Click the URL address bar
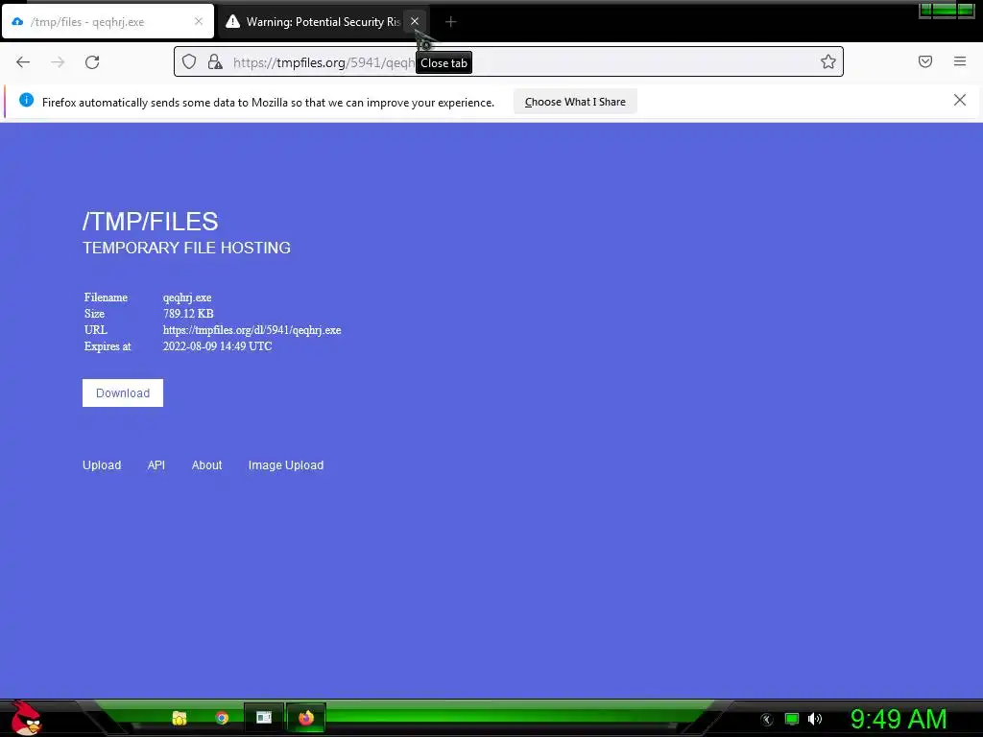Viewport: 983px width, 737px height. tap(508, 61)
